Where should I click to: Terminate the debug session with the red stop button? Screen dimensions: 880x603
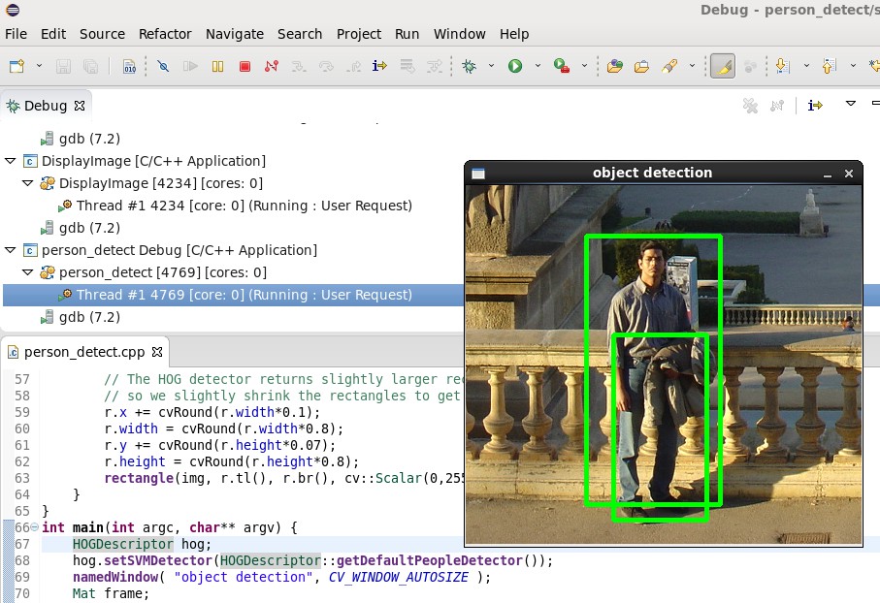point(244,66)
